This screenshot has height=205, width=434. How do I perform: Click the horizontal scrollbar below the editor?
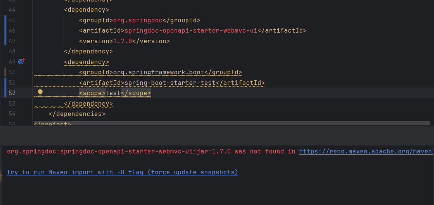232,123
